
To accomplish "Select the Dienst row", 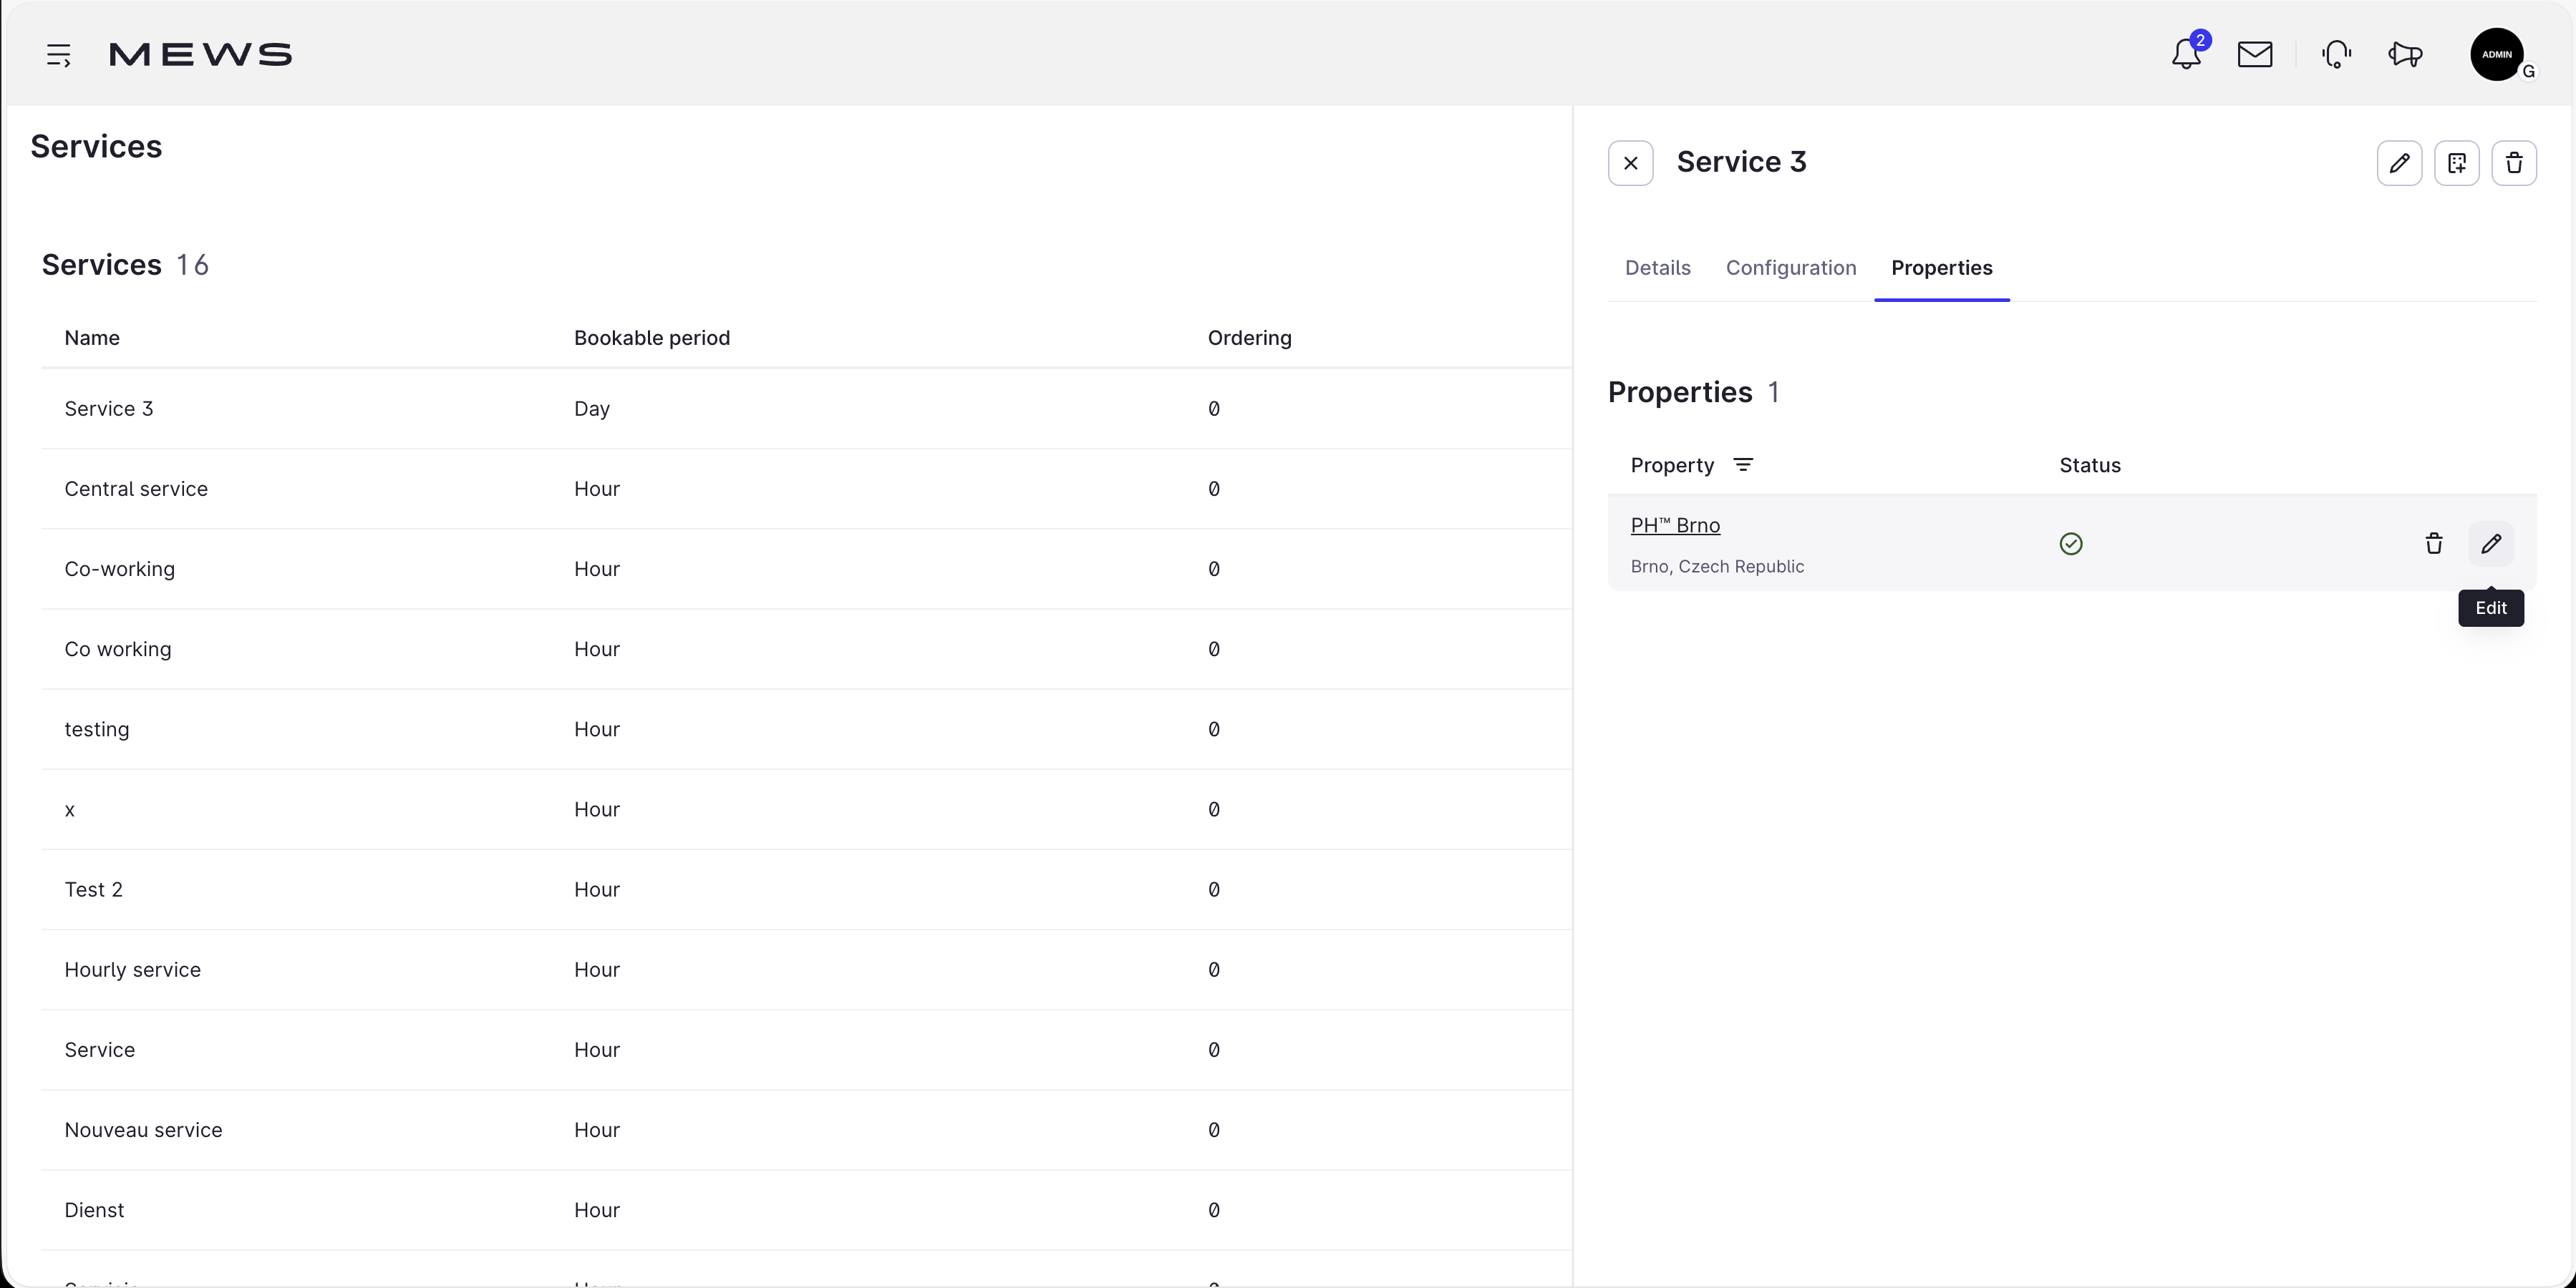I will (x=806, y=1210).
